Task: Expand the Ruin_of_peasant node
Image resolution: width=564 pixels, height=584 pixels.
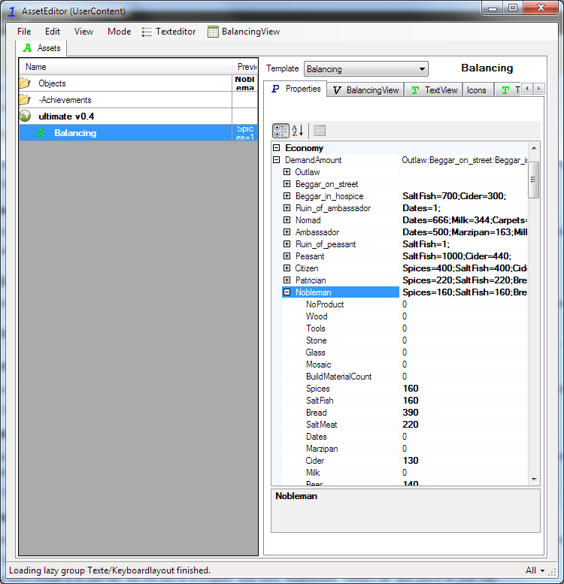Action: coord(287,244)
